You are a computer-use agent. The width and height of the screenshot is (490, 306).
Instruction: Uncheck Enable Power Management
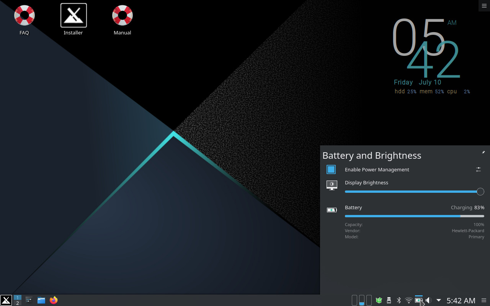[x=331, y=169]
